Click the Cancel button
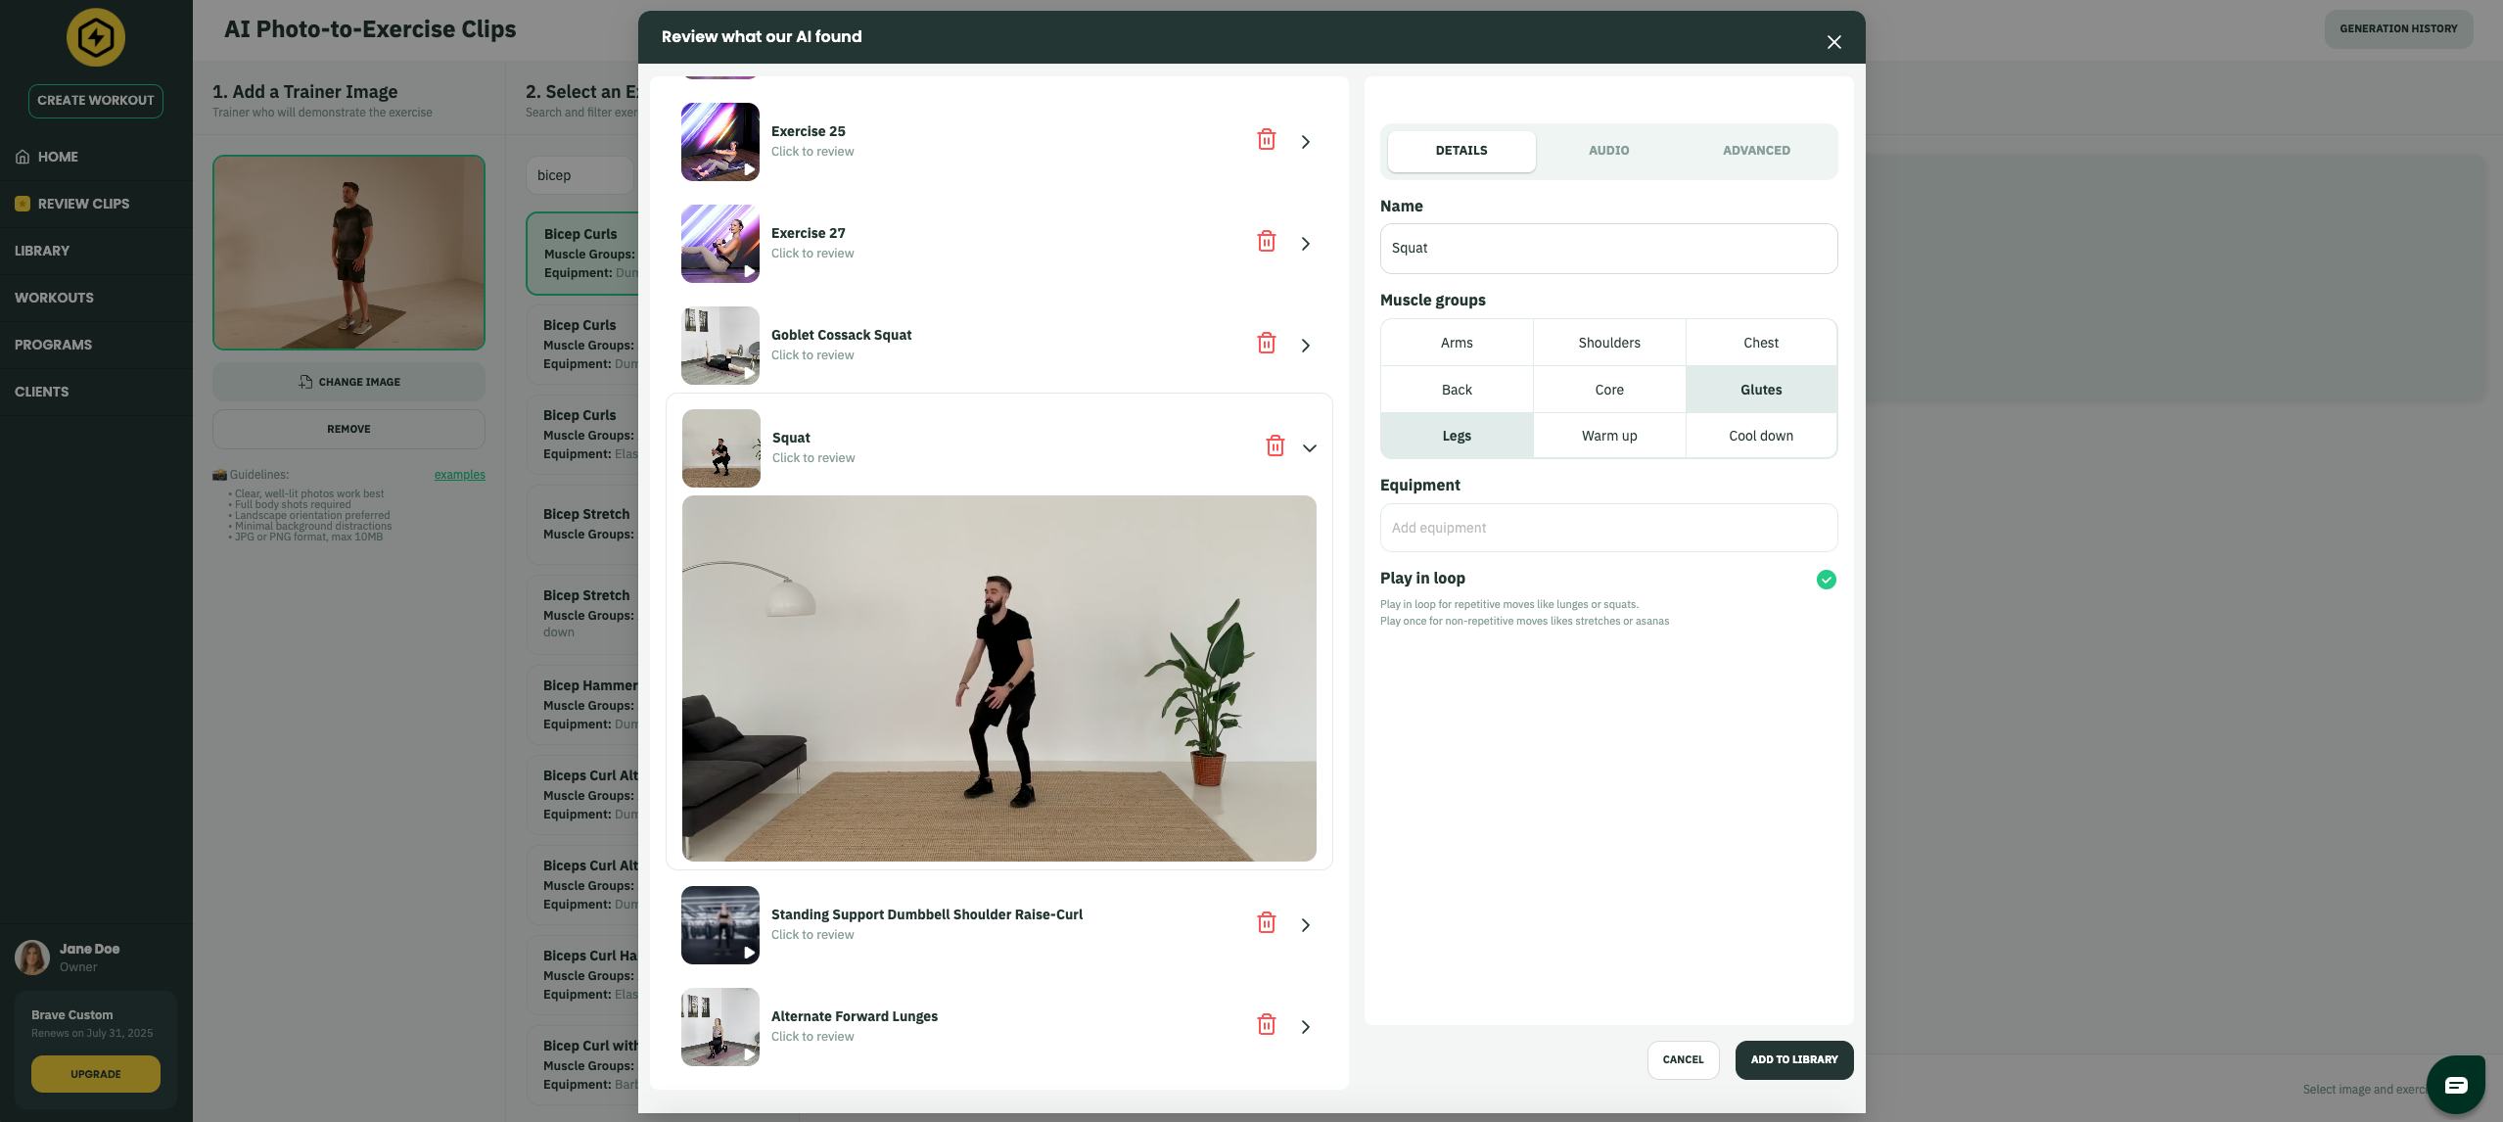Viewport: 2503px width, 1122px height. (x=1683, y=1060)
